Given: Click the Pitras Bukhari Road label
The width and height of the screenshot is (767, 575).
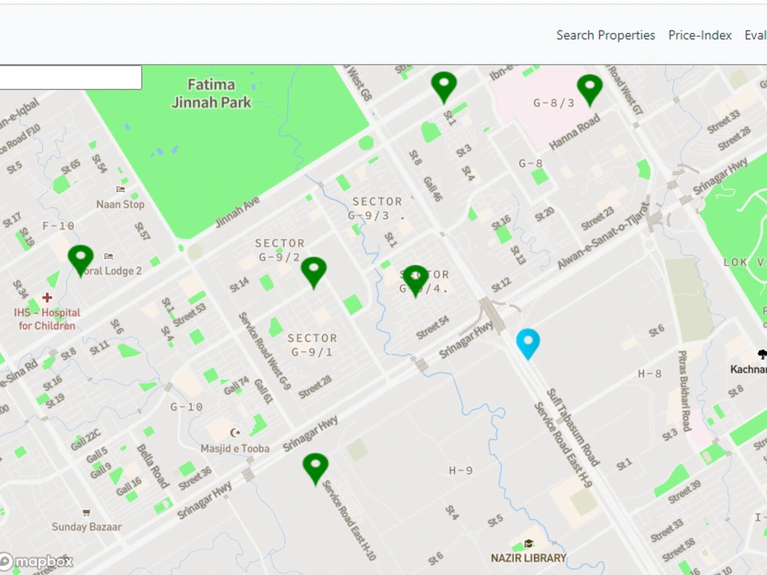Looking at the screenshot, I should [684, 391].
